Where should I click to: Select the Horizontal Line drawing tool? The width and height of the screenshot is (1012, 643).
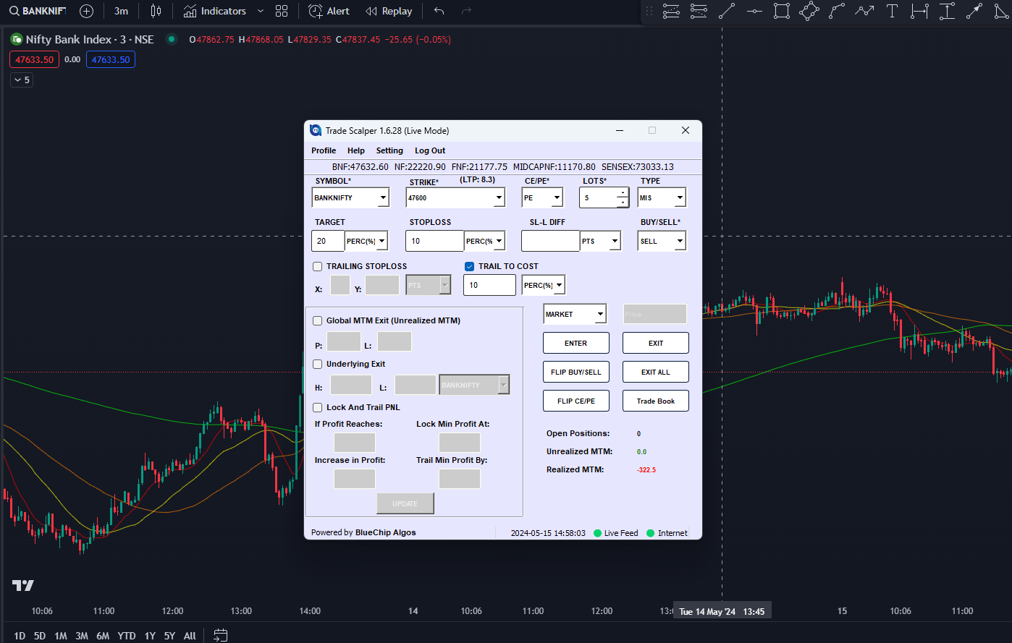click(754, 11)
